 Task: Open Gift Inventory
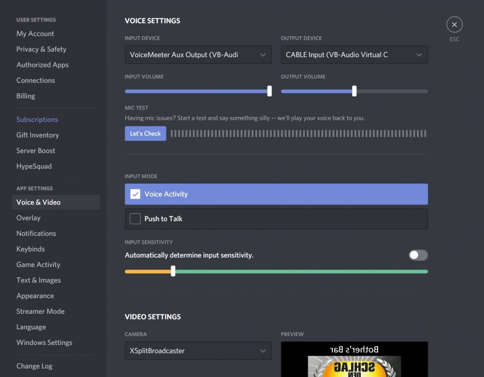tap(38, 135)
